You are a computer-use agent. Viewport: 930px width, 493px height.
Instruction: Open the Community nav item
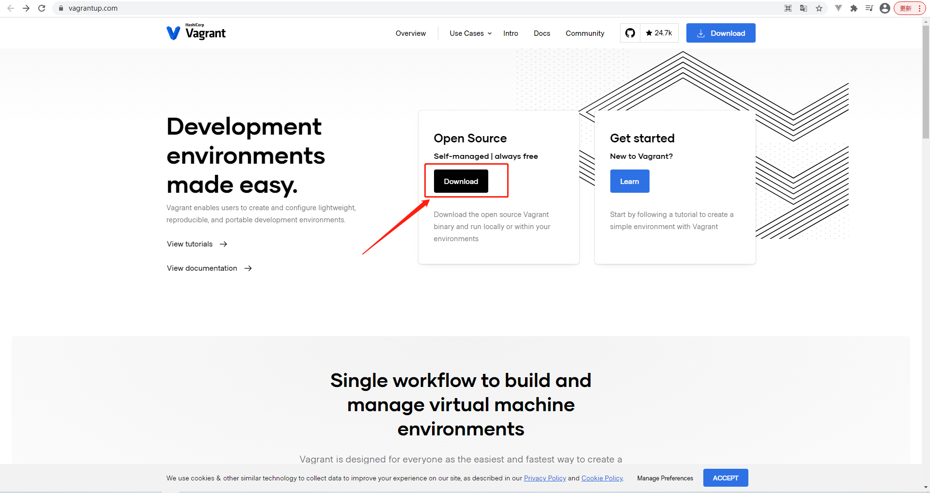point(585,33)
